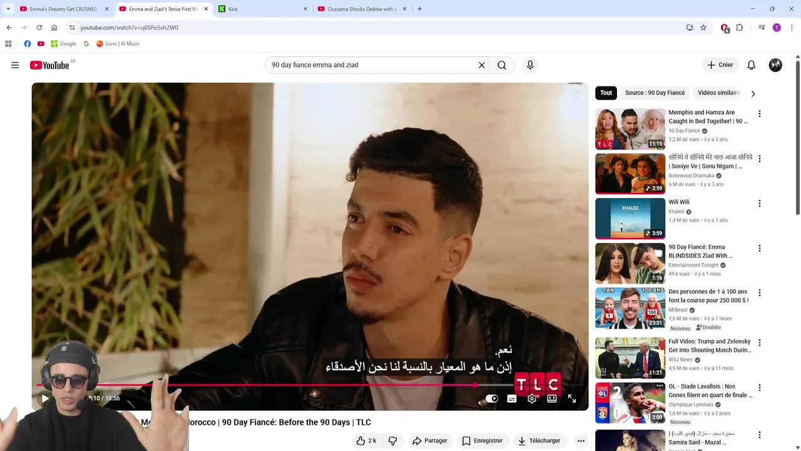This screenshot has width=801, height=451.
Task: Clear the search box with X
Action: tap(482, 65)
